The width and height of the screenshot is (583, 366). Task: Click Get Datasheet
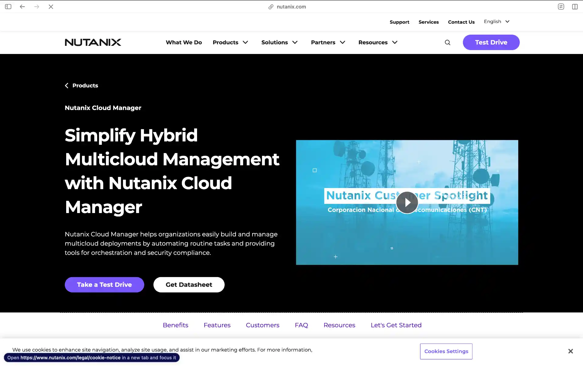pos(189,285)
